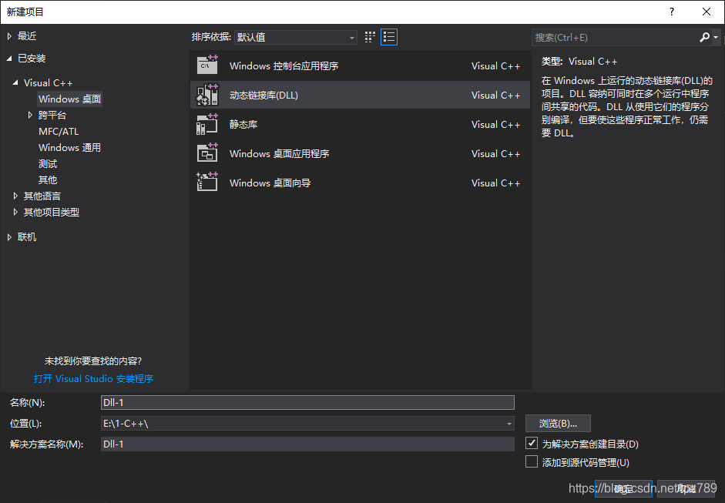Click the 解决方案名称 input field
725x503 pixels.
pos(307,444)
